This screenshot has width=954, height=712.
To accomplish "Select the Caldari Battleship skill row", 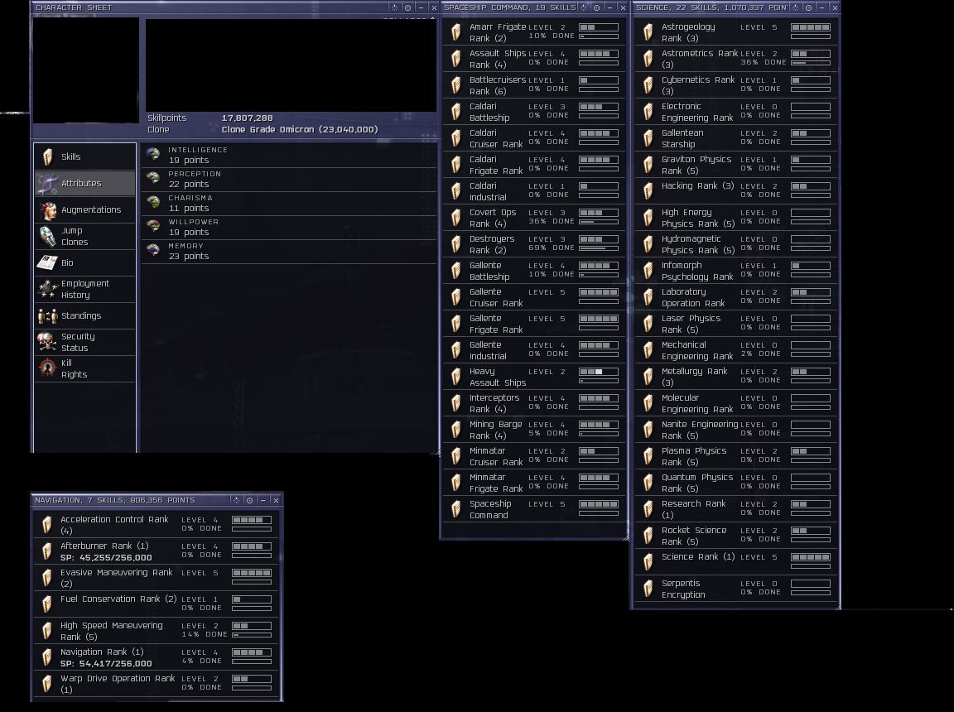I will (x=533, y=112).
